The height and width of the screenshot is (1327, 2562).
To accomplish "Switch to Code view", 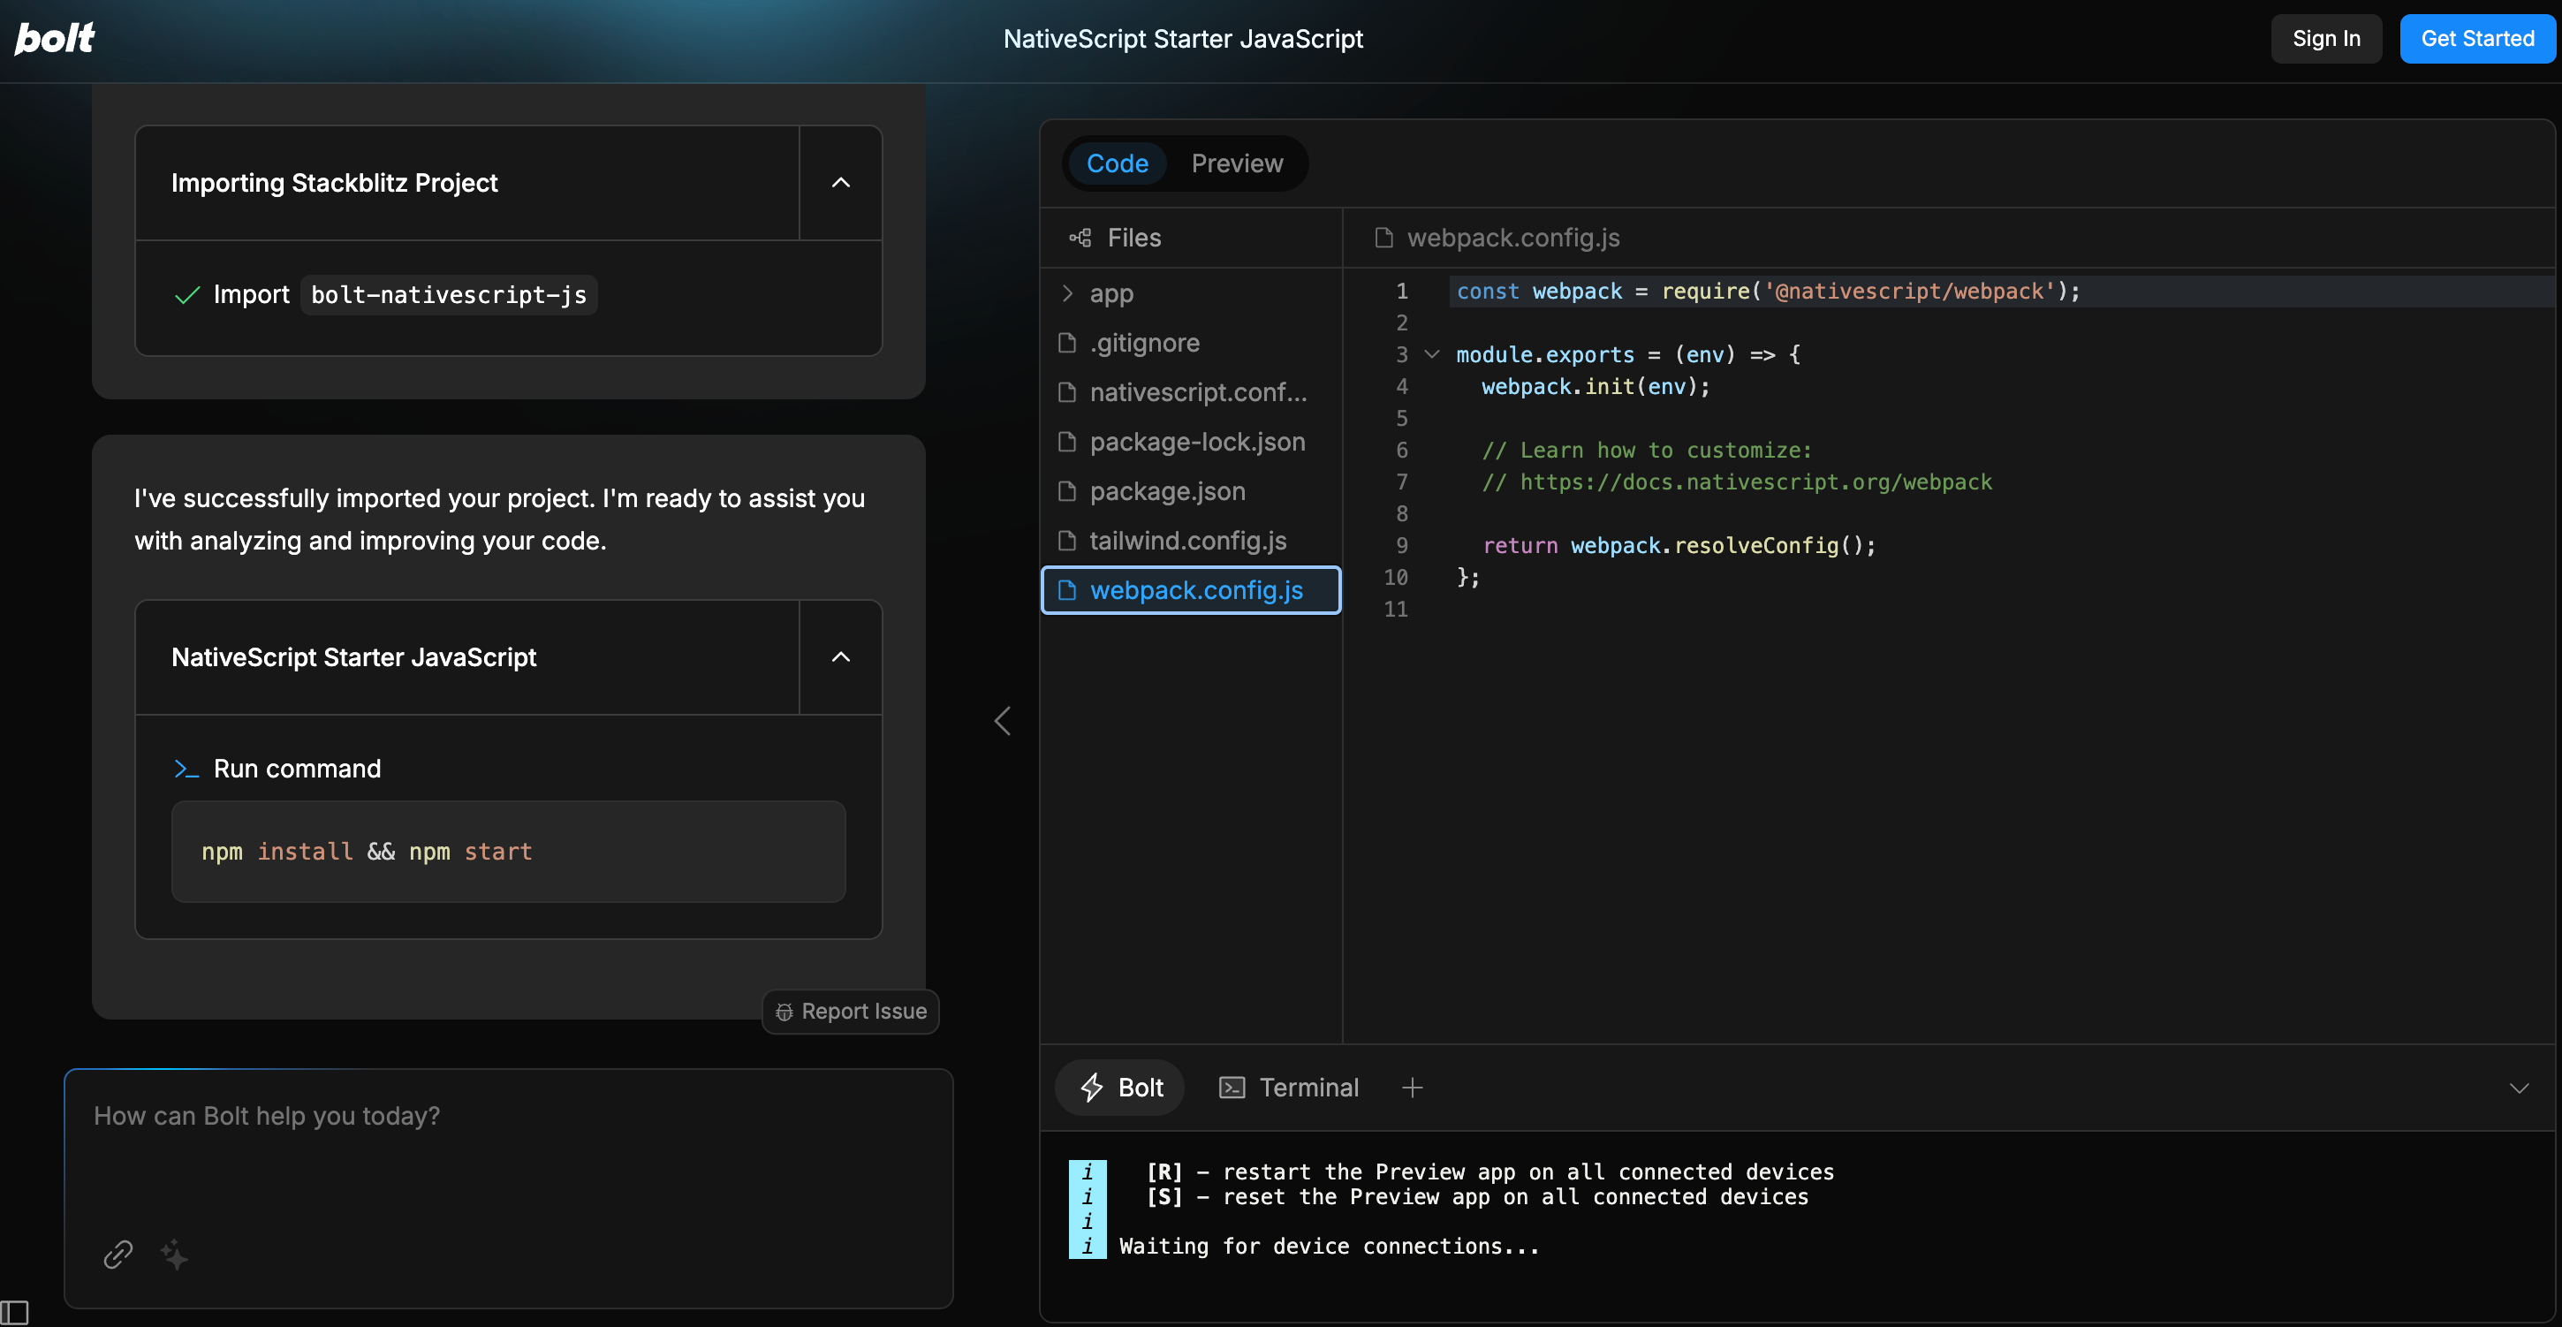I will [x=1117, y=163].
